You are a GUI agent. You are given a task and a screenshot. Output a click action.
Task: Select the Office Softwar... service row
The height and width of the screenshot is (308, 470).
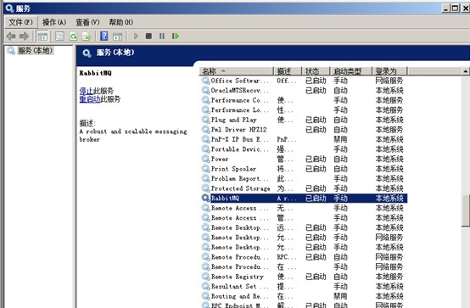304,81
